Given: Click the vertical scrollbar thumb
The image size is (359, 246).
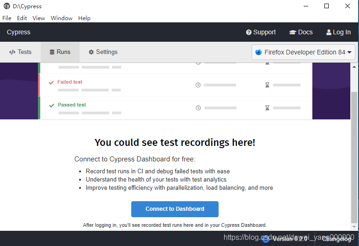Looking at the screenshot, I should tap(354, 157).
